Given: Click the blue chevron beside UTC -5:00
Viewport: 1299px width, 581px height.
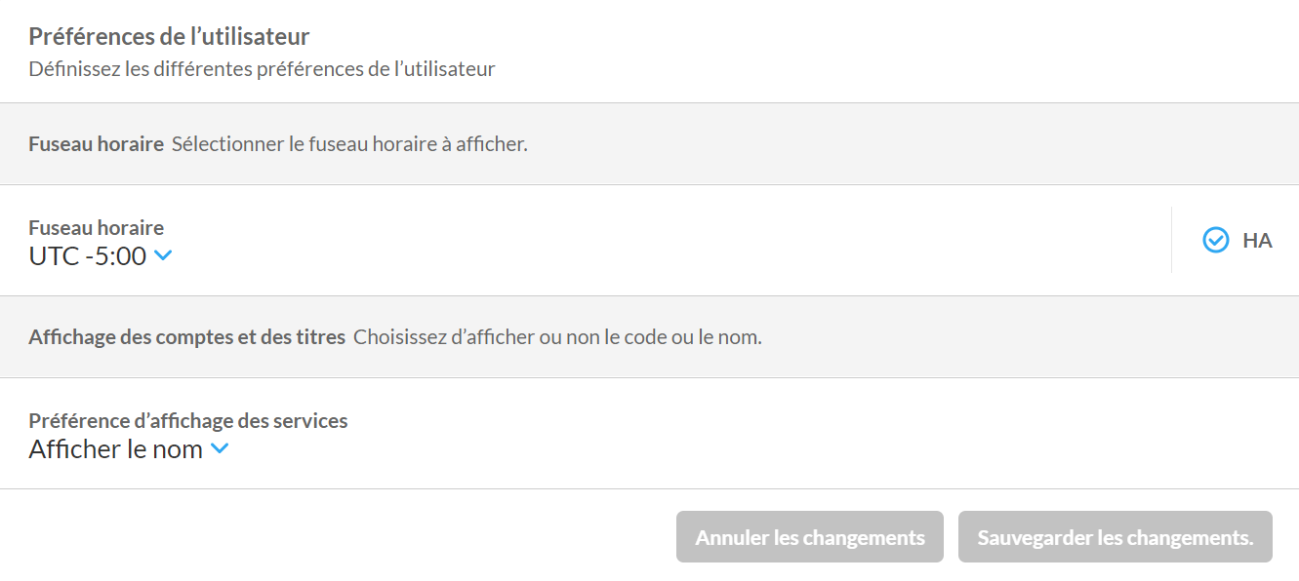Looking at the screenshot, I should click(163, 255).
